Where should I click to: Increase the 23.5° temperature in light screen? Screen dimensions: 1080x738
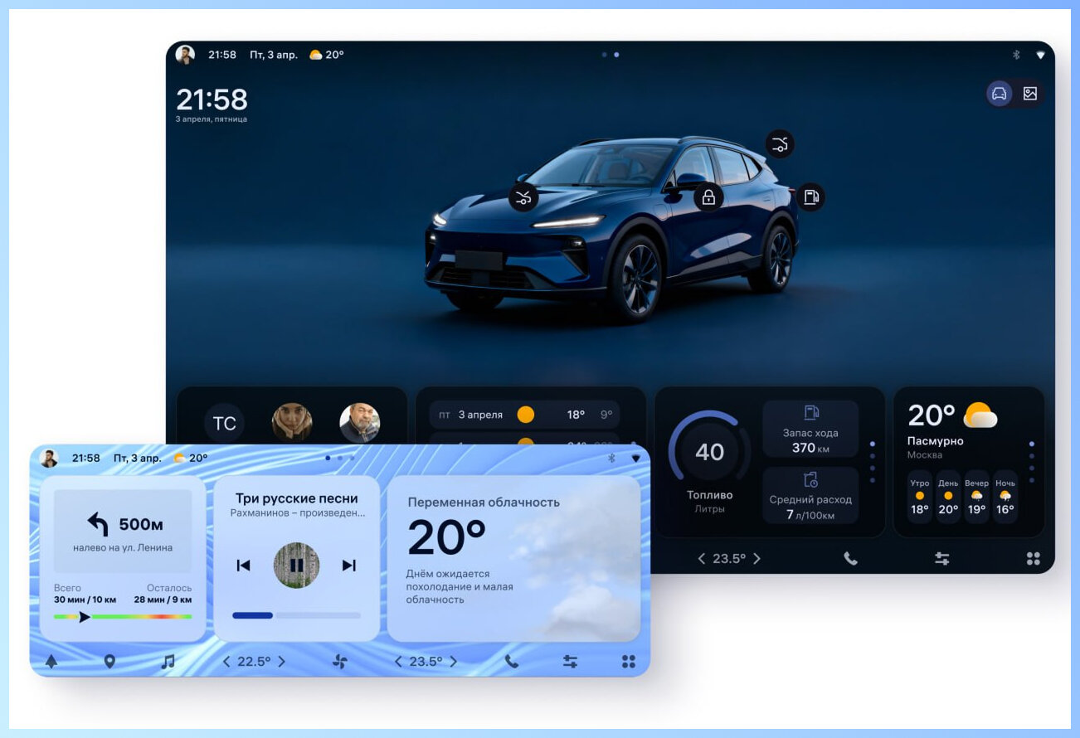click(453, 662)
